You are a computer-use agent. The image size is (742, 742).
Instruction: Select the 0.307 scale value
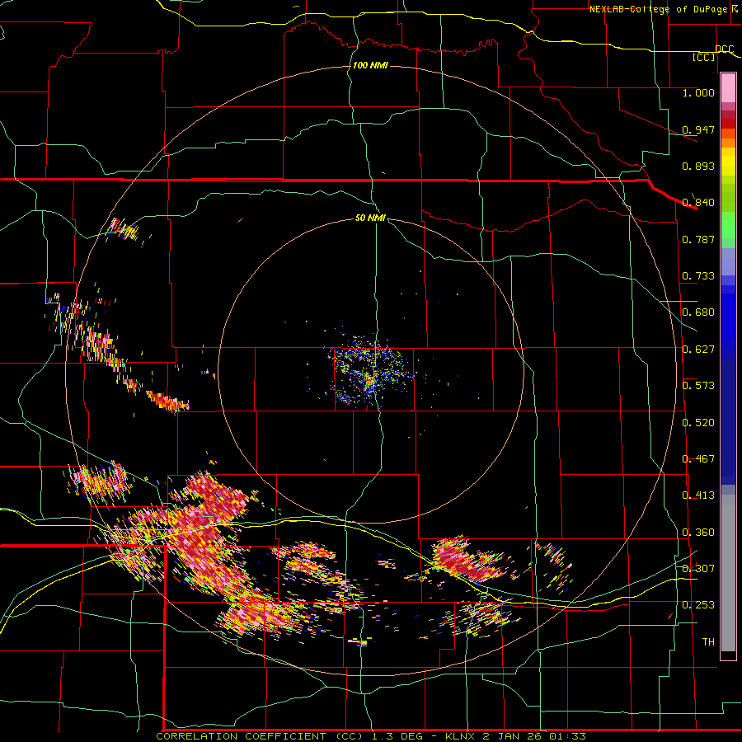pos(698,568)
